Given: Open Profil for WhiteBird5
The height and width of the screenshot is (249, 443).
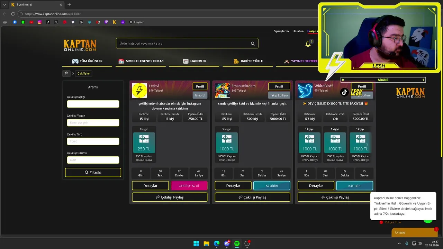Looking at the screenshot, I should tap(362, 86).
